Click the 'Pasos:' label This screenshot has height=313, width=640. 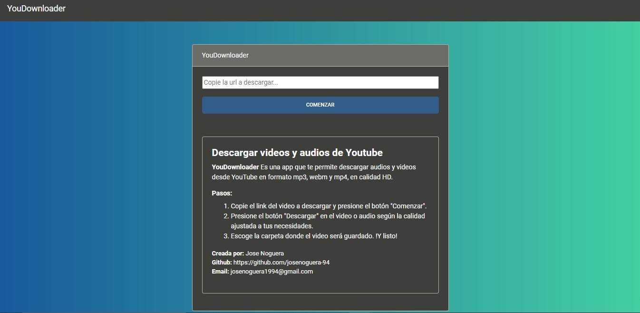click(222, 193)
